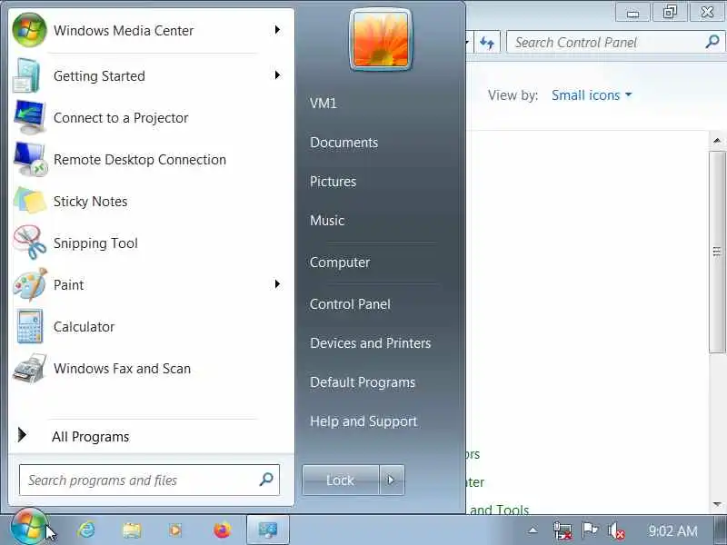Click the muted volume tray icon

(617, 530)
